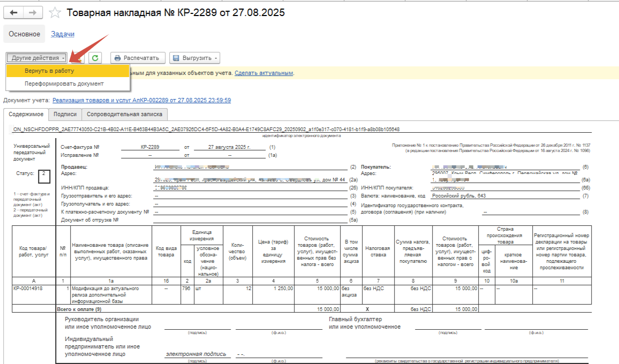Click the green refresh icon button
Screen dimensions: 619x364
tap(95, 58)
